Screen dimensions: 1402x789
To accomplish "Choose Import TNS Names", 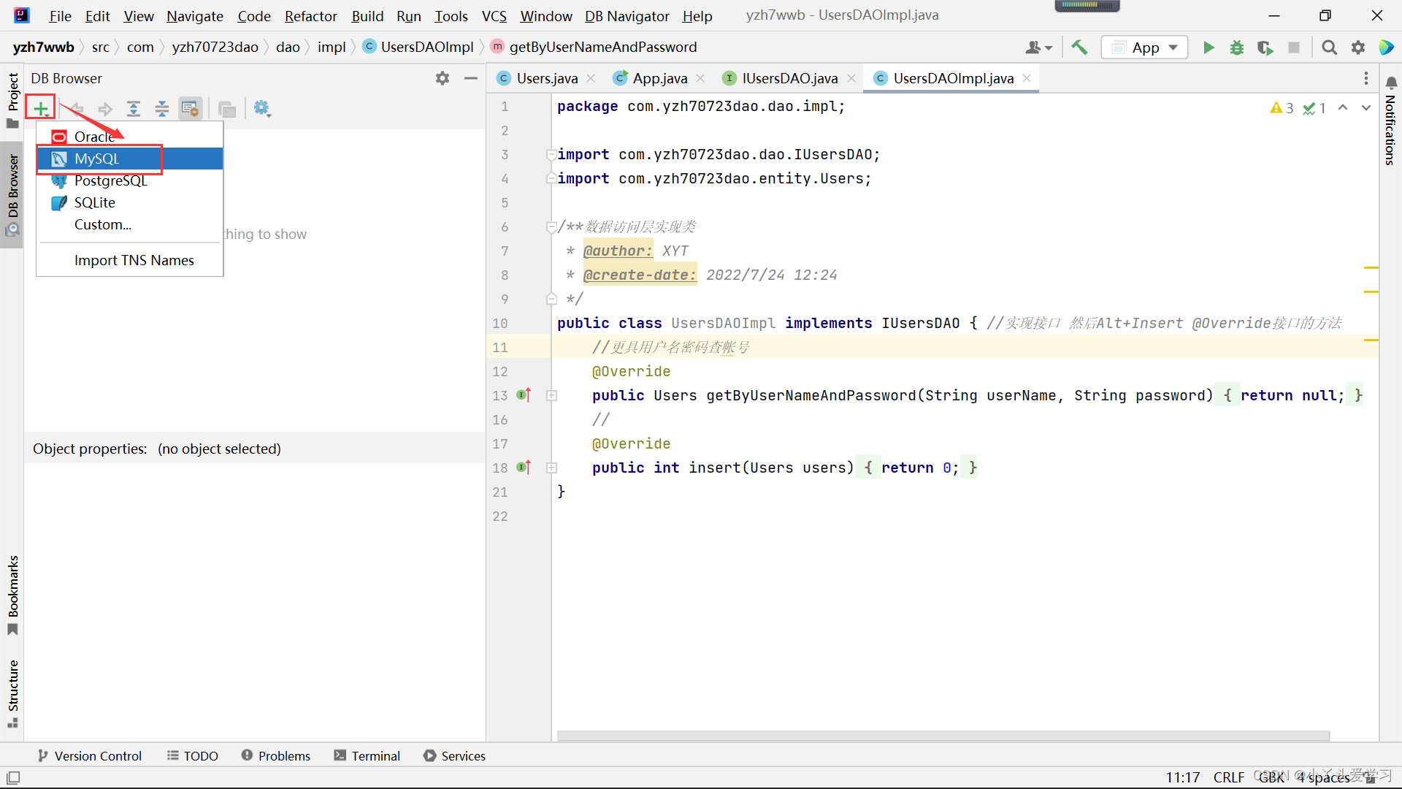I will point(130,260).
